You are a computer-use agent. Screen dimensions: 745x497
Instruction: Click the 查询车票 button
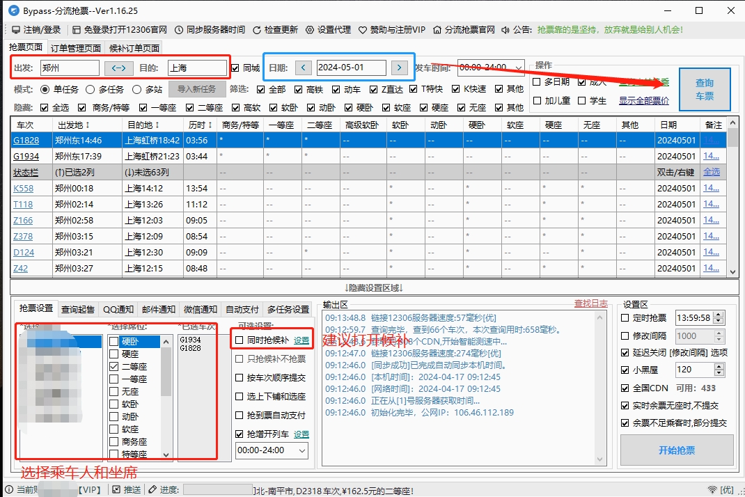(x=704, y=89)
